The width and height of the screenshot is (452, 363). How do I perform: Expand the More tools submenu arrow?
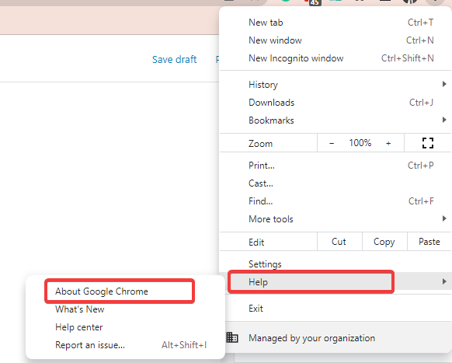444,218
